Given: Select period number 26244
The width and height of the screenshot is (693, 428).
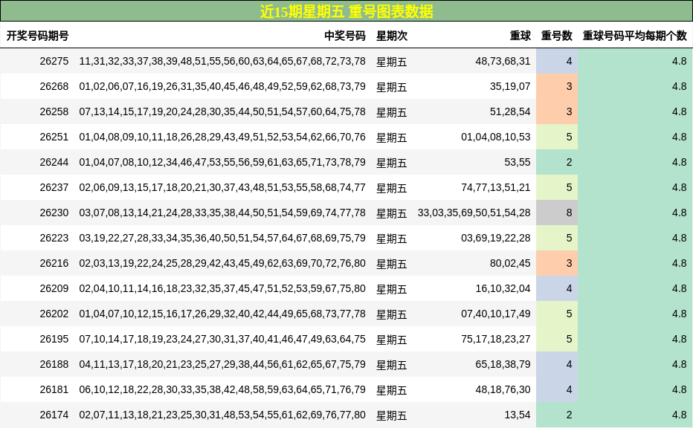Looking at the screenshot, I should pos(54,162).
